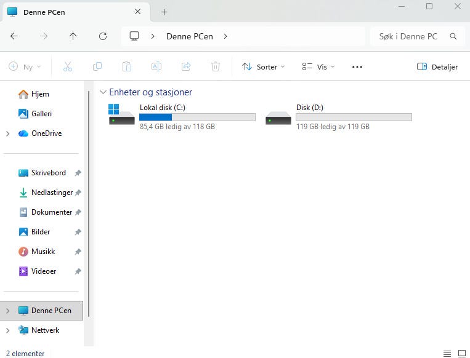This screenshot has width=470, height=358.
Task: Maximize the File Explorer window
Action: click(429, 6)
